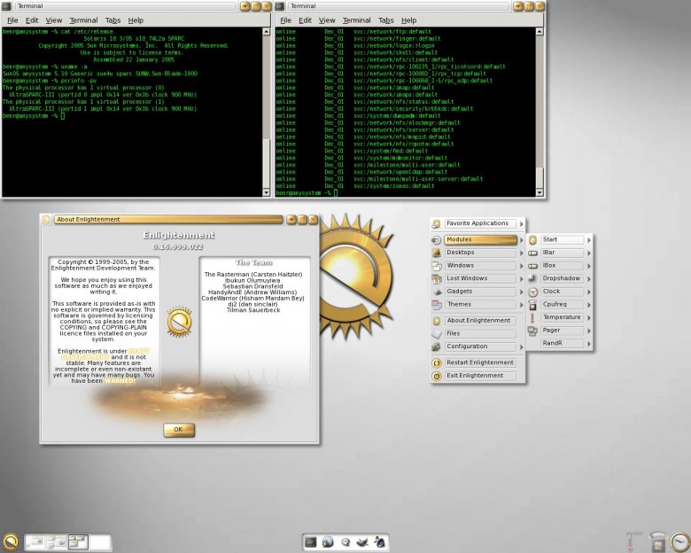Launch the chat bubble app from IBar

coord(345,541)
